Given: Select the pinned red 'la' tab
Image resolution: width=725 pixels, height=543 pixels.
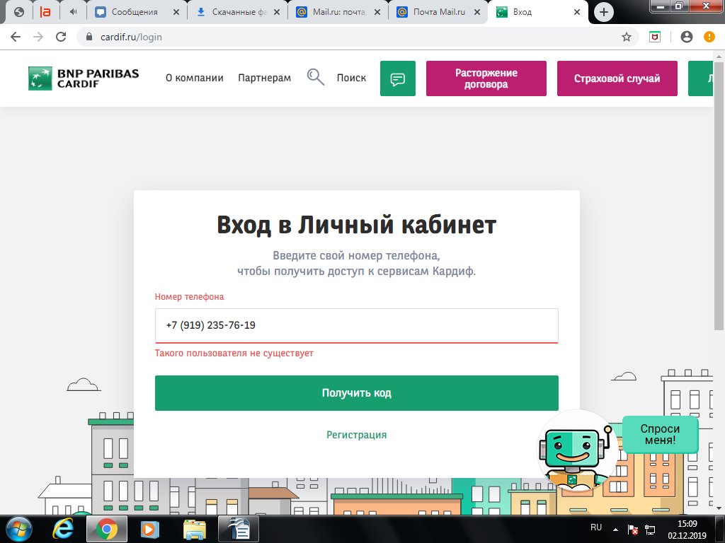Looking at the screenshot, I should 45,12.
